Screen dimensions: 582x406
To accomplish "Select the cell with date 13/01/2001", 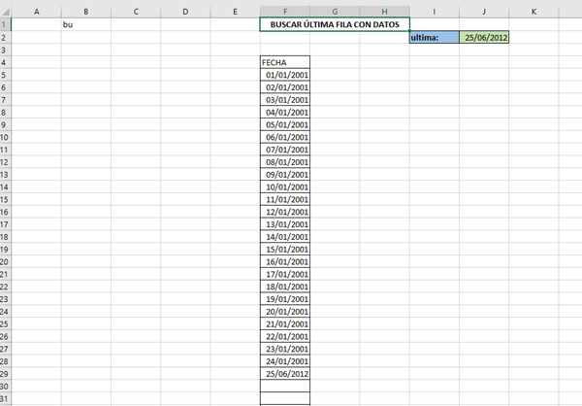I will pyautogui.click(x=285, y=224).
